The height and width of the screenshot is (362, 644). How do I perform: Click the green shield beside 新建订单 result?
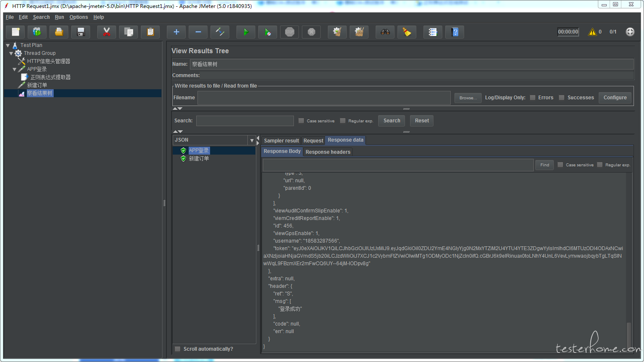tap(183, 158)
